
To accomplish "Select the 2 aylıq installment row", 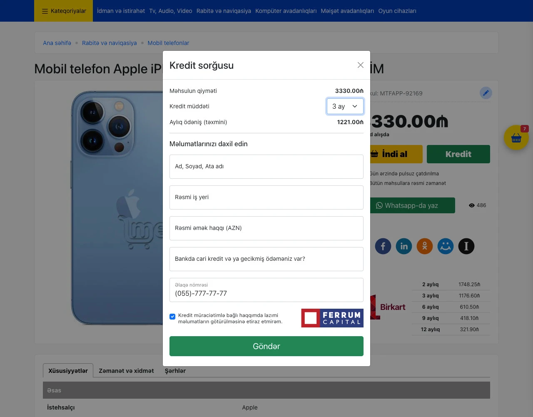I will tap(451, 285).
